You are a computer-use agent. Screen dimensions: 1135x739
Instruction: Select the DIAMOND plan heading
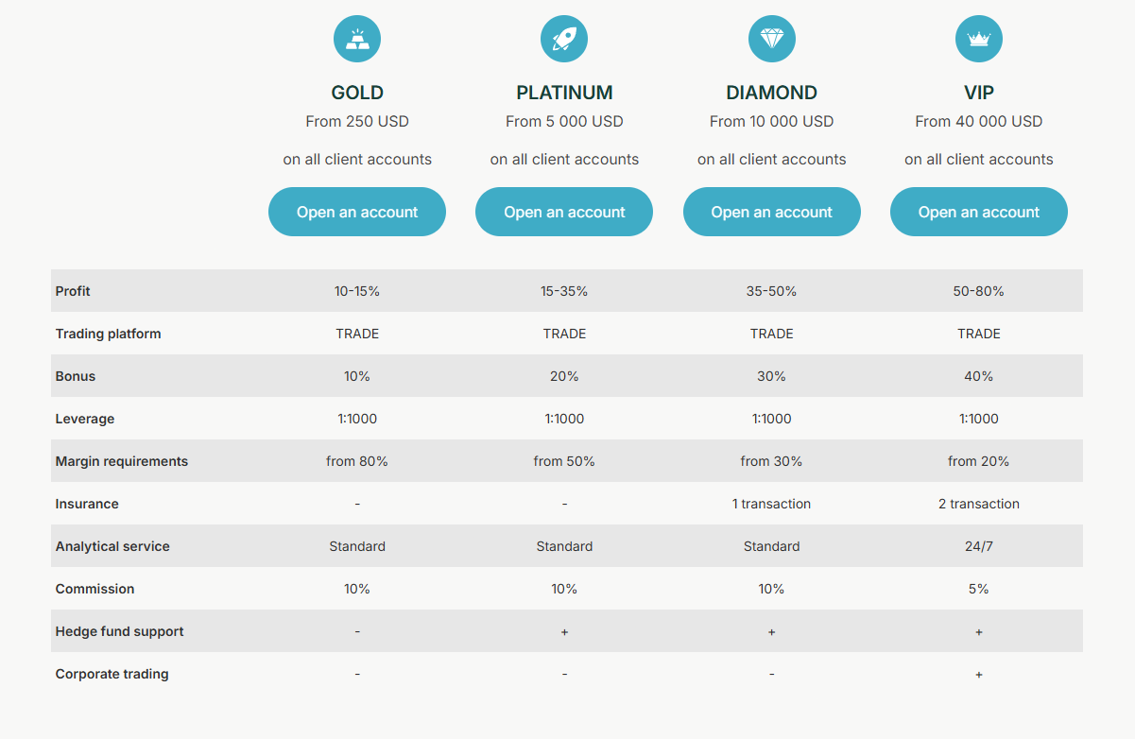(x=772, y=93)
